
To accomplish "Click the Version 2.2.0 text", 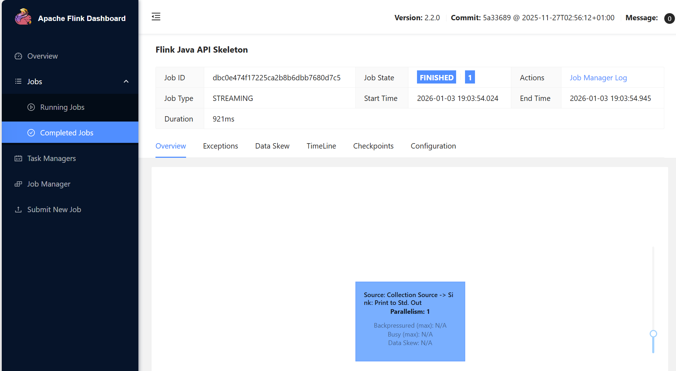I will 417,18.
